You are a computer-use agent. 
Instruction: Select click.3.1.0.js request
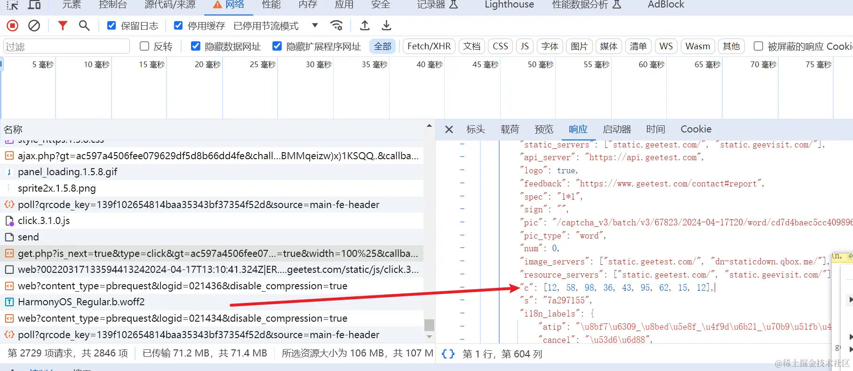(x=212, y=221)
